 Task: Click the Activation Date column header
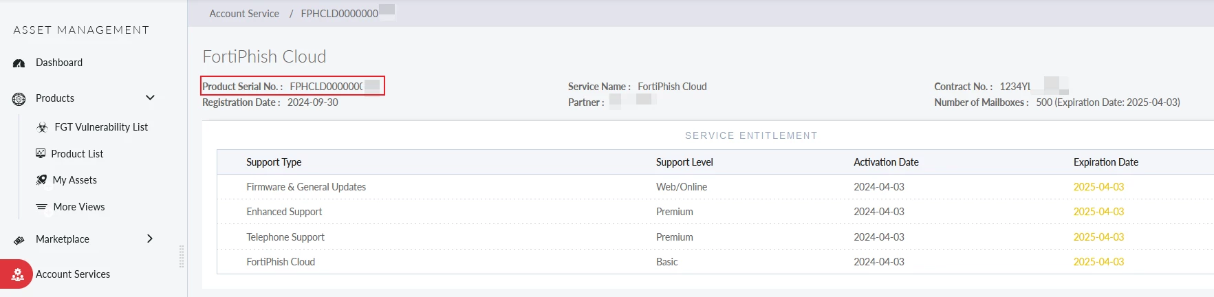click(886, 162)
